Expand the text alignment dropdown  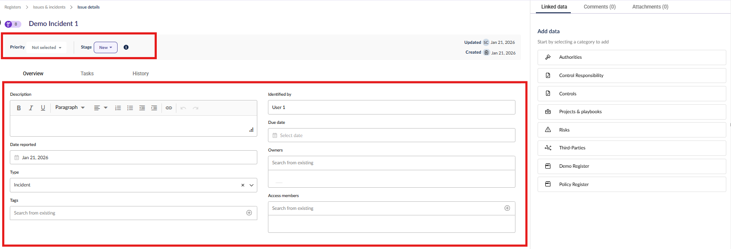point(101,108)
